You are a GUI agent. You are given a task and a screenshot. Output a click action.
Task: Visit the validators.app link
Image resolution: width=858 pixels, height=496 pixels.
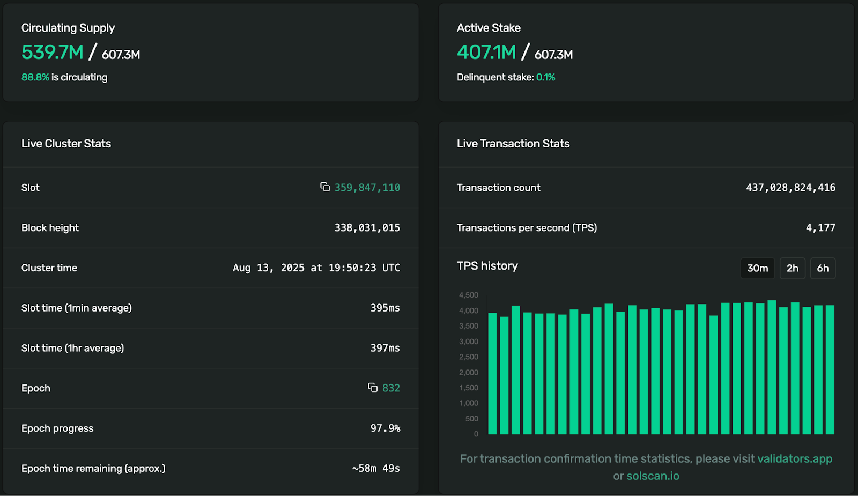(x=794, y=459)
